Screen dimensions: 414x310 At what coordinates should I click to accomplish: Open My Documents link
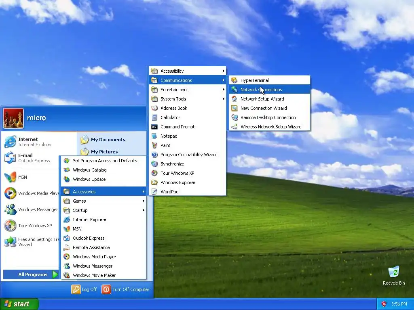pyautogui.click(x=103, y=140)
